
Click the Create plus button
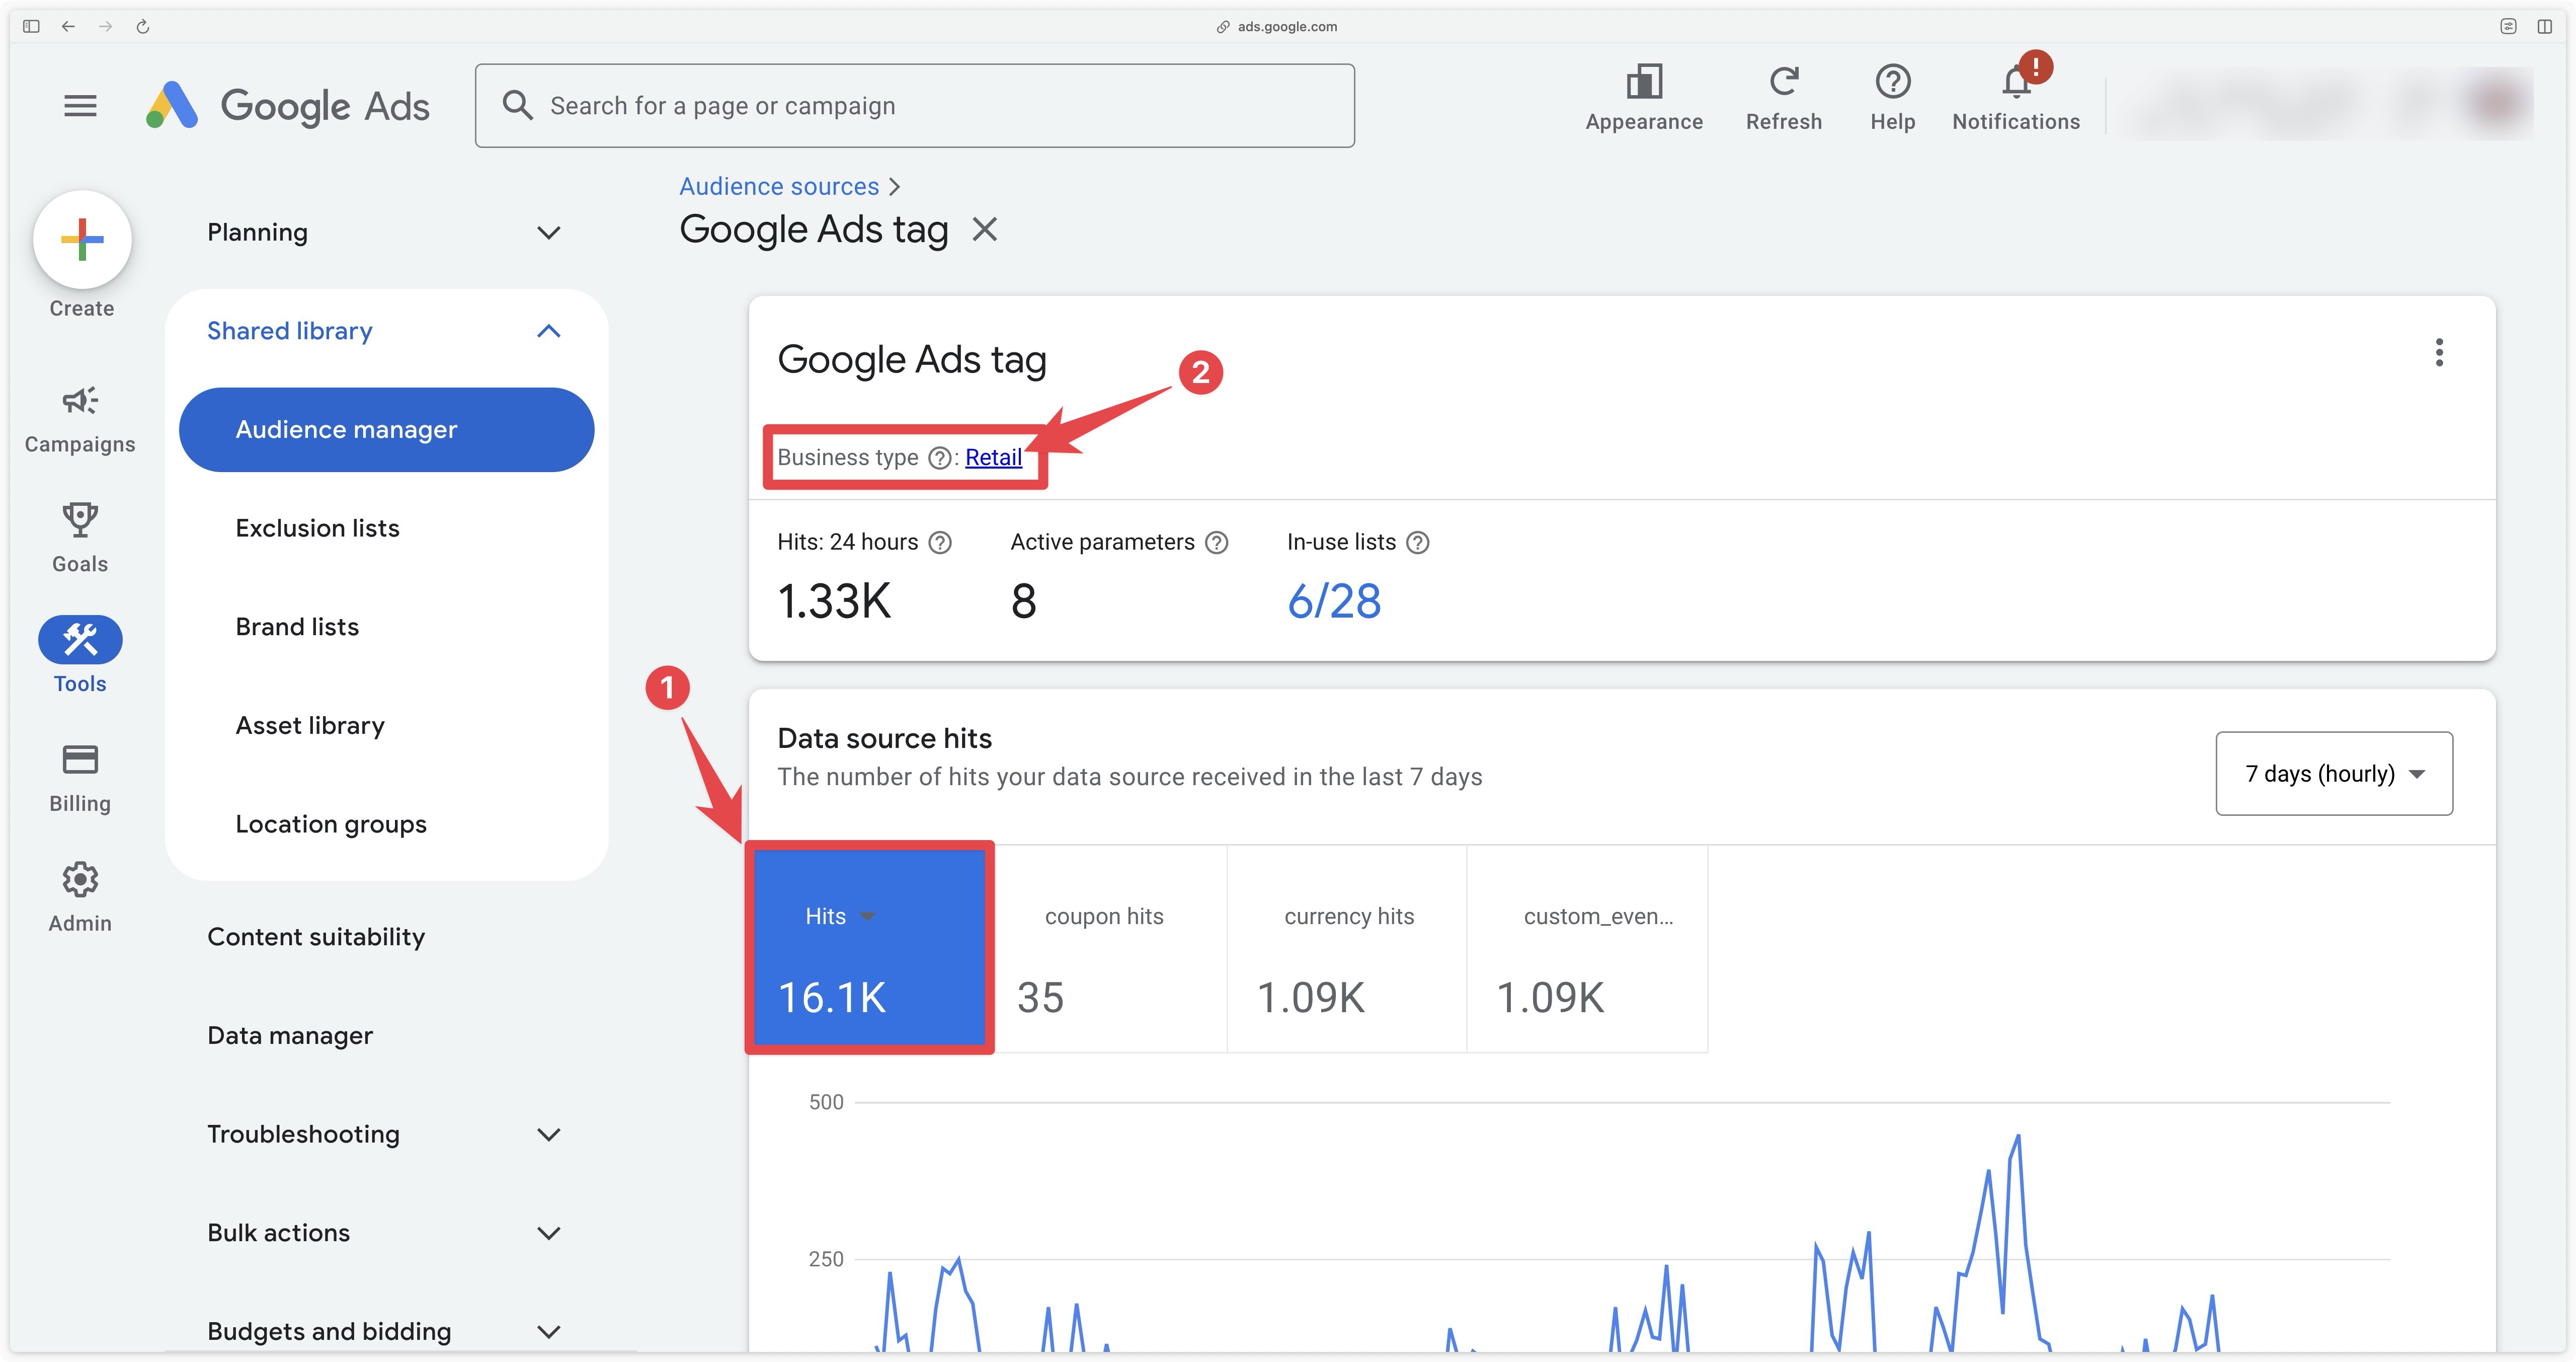(82, 239)
